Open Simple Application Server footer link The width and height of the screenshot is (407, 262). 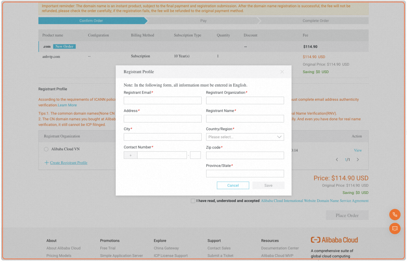tap(122, 256)
